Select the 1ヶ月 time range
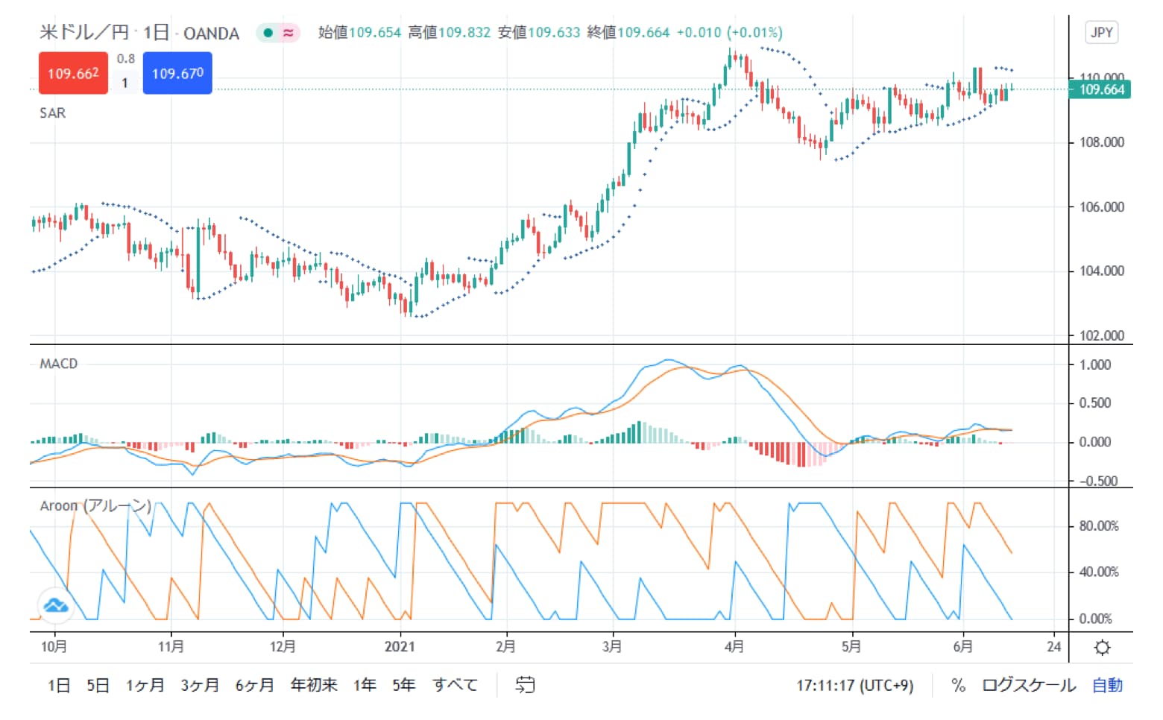The width and height of the screenshot is (1163, 720). coord(145,685)
